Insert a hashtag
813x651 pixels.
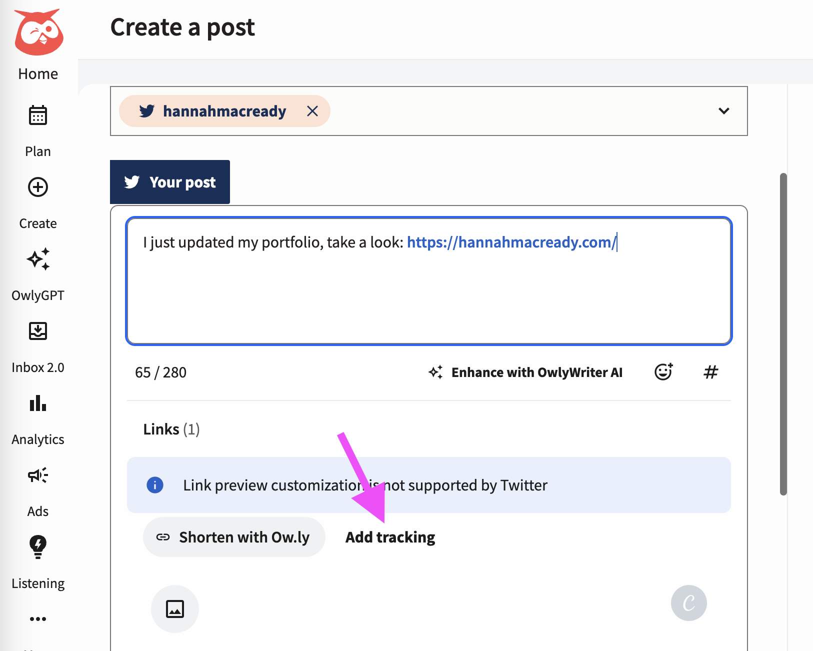[x=710, y=372]
